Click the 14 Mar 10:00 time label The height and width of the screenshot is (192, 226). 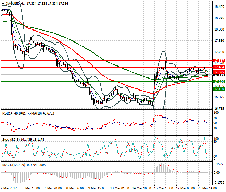coord(141,188)
